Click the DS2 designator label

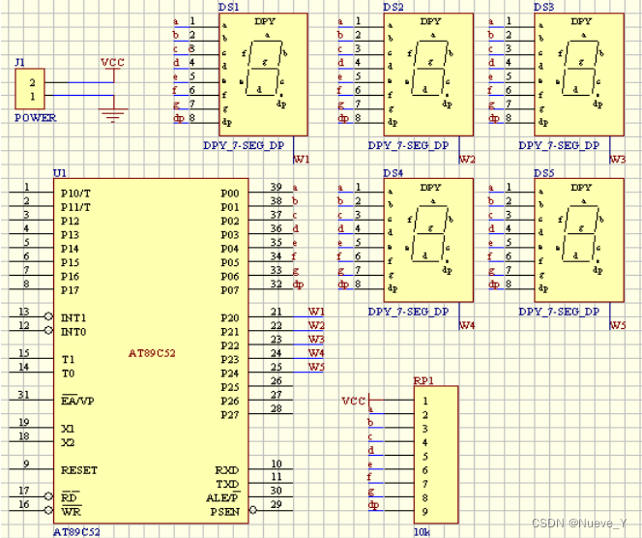click(x=394, y=7)
